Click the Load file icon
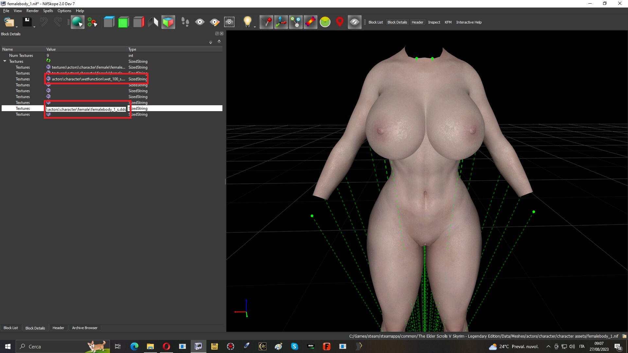 tap(9, 22)
